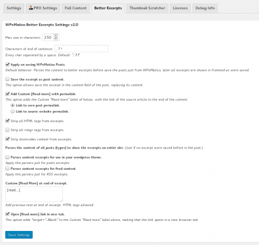Click the Custom Read More textarea

click(34, 194)
